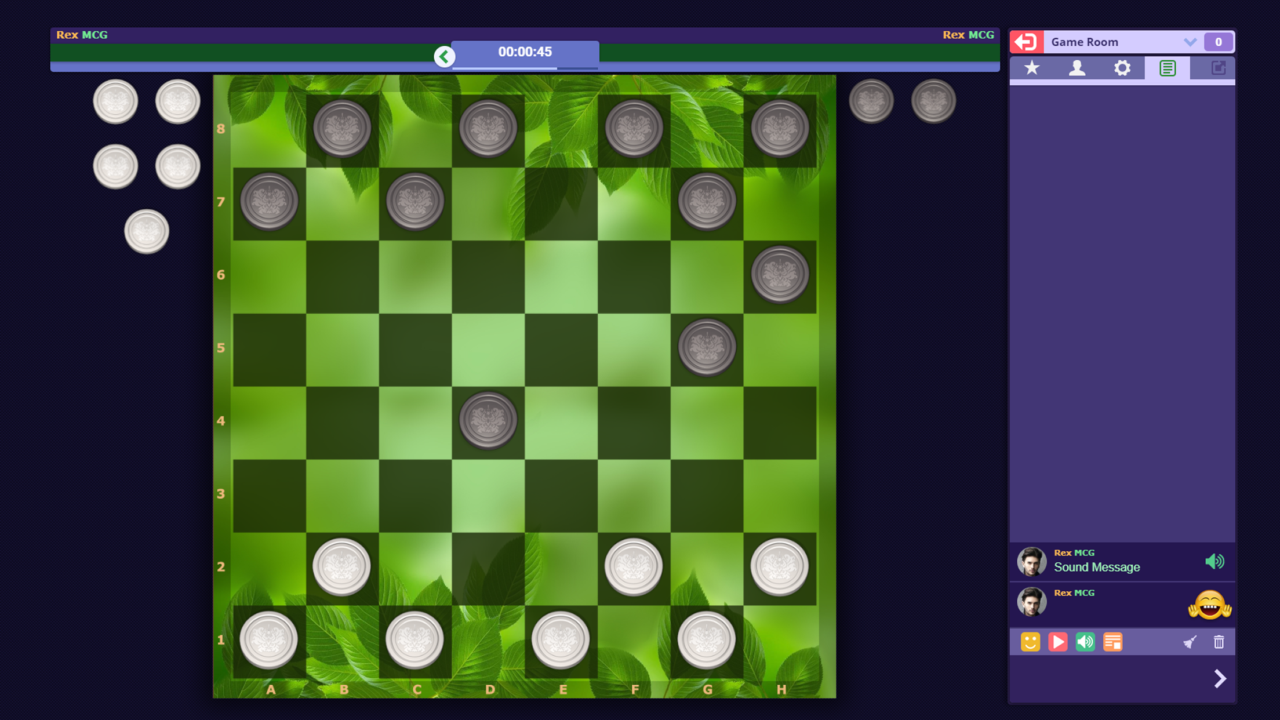The image size is (1280, 720).
Task: Click the purple 0 counter badge
Action: (1218, 42)
